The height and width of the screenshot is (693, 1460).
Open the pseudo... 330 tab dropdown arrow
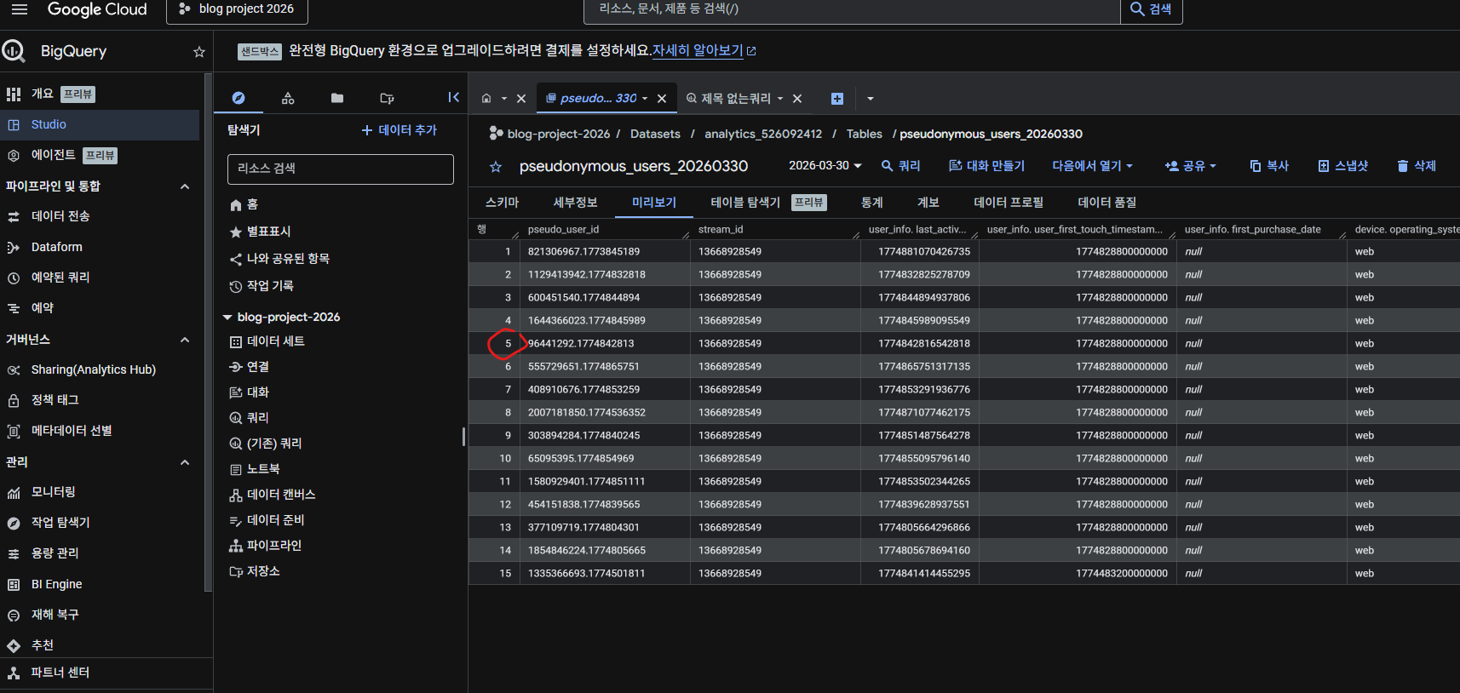[x=645, y=99]
